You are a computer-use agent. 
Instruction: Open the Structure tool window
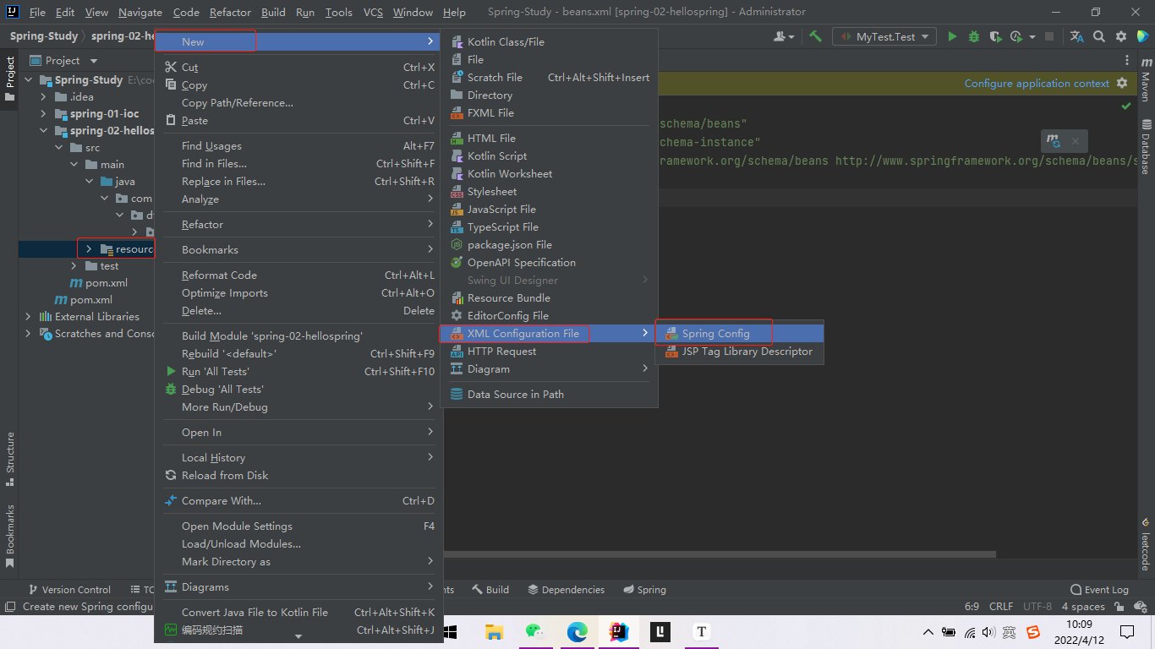(x=10, y=459)
